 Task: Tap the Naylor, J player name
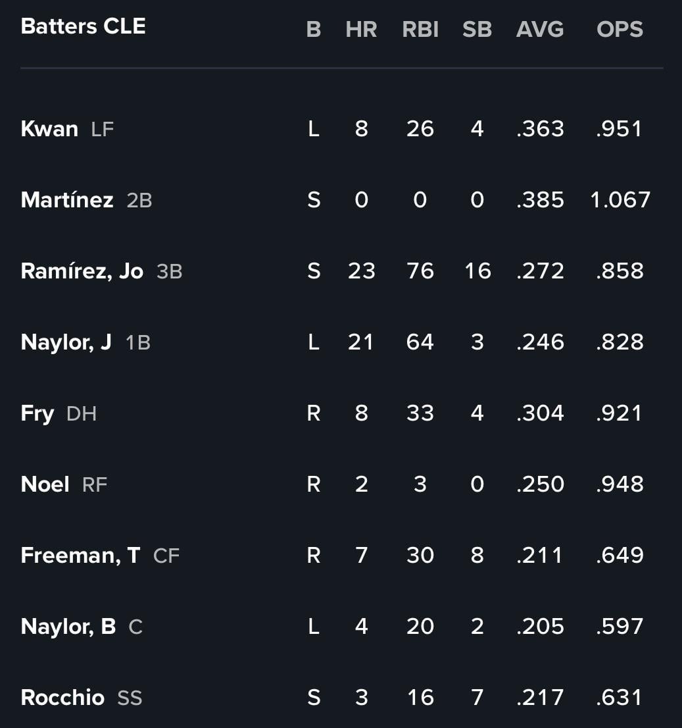point(66,342)
